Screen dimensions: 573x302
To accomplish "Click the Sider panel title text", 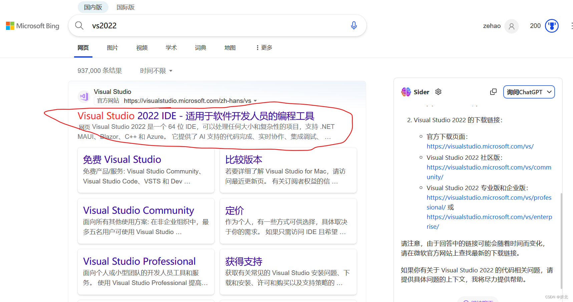I will [421, 92].
